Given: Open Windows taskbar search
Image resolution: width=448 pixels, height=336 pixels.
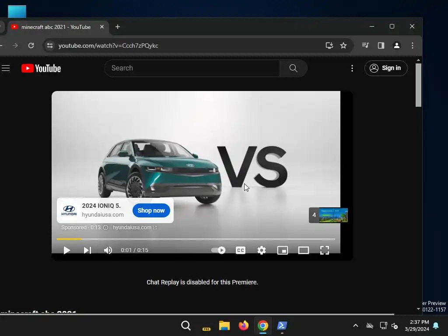Looking at the screenshot, I should [185, 325].
